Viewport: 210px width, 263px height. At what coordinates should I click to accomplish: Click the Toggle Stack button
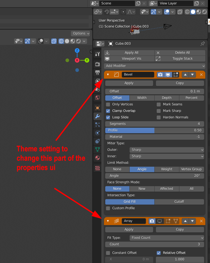(x=180, y=59)
